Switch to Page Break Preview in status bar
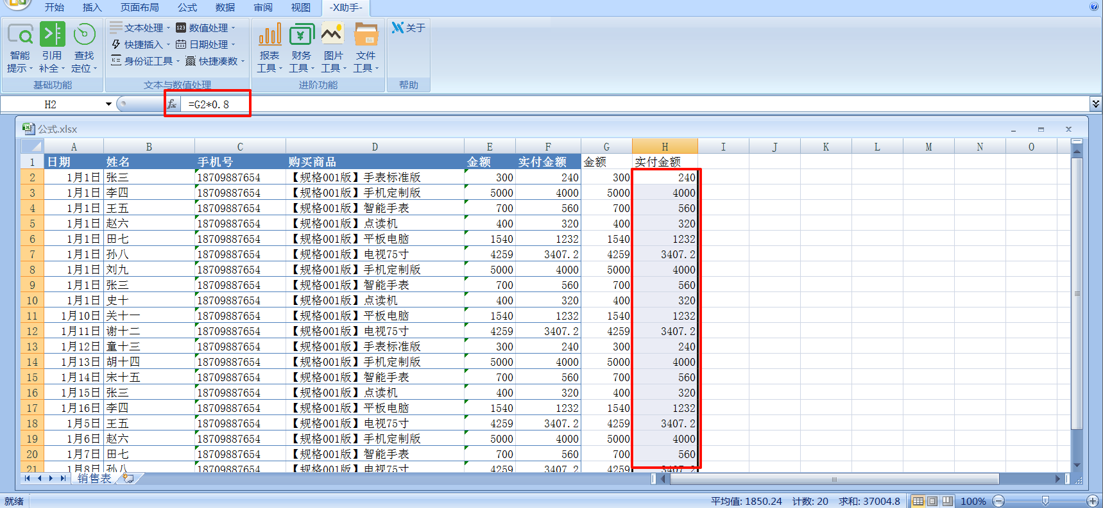The height and width of the screenshot is (508, 1103). tap(947, 501)
